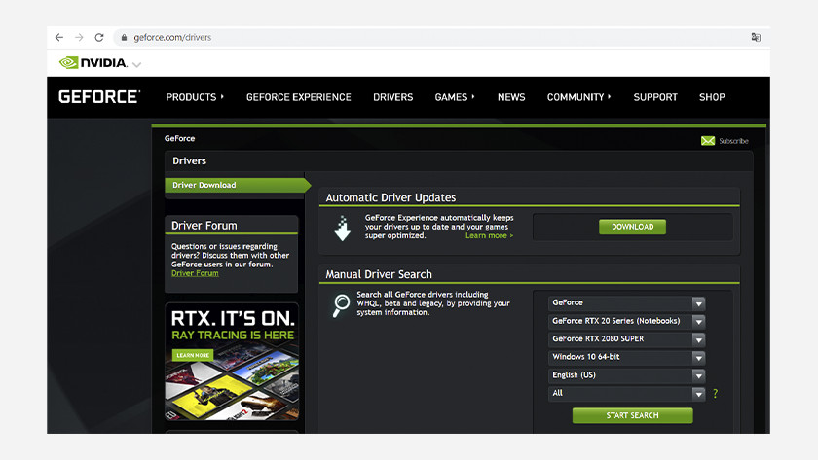Image resolution: width=818 pixels, height=460 pixels.
Task: Go to the DRIVERS menu item
Action: tap(392, 97)
